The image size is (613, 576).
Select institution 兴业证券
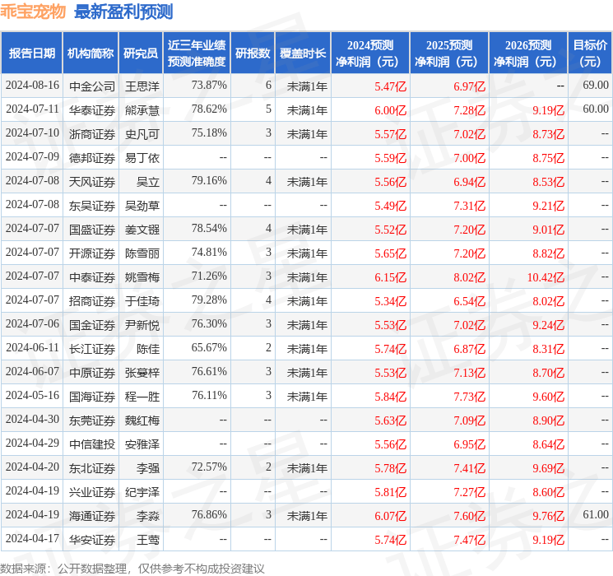tap(92, 492)
